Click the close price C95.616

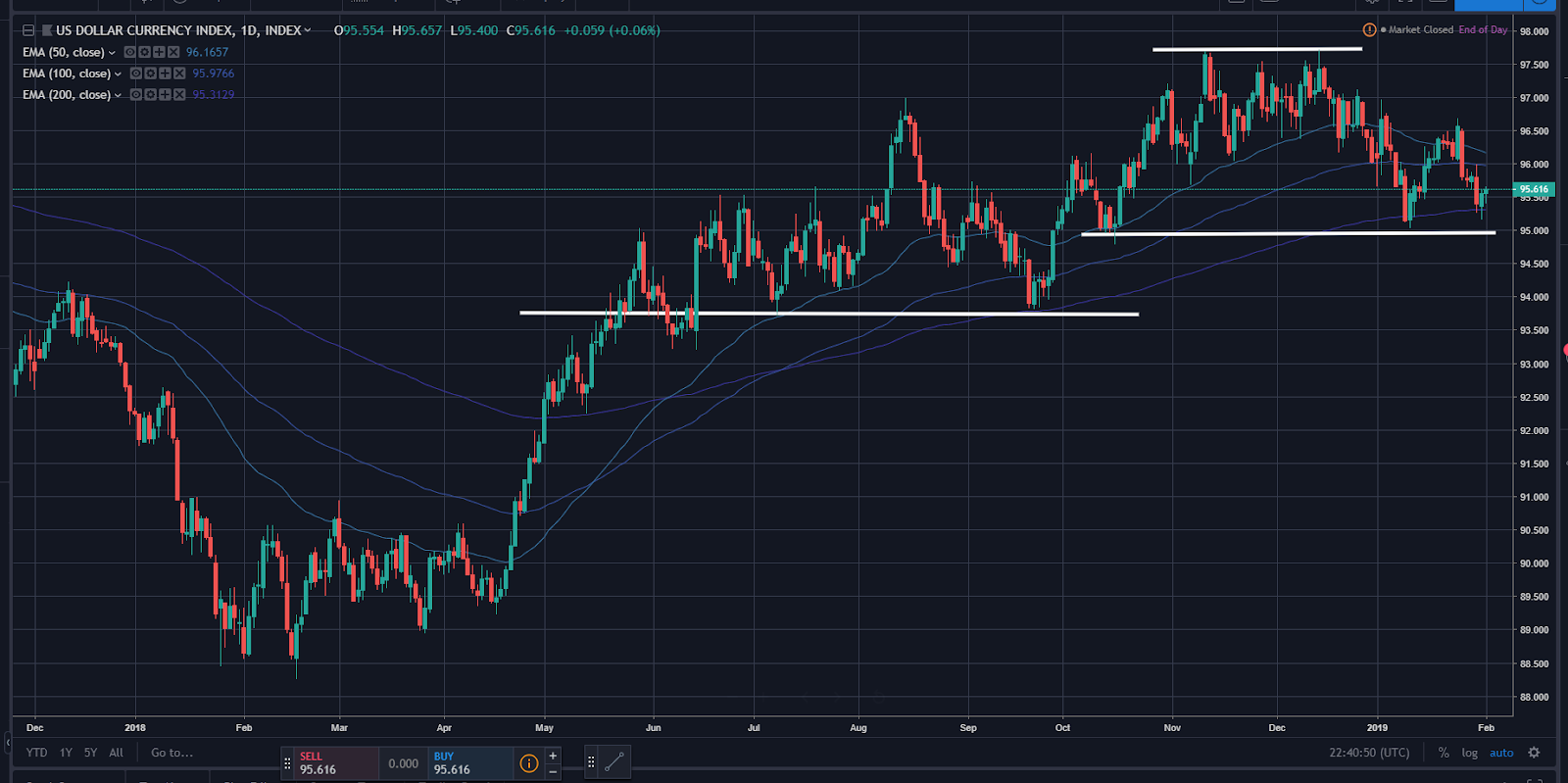[x=531, y=30]
